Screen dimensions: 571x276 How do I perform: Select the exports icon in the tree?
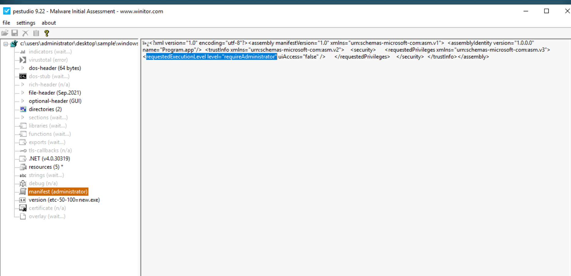pos(23,142)
